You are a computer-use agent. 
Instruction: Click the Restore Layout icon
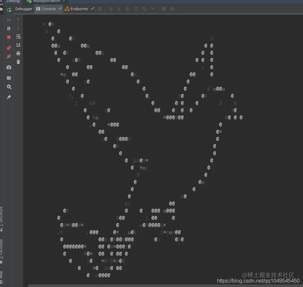click(9, 78)
